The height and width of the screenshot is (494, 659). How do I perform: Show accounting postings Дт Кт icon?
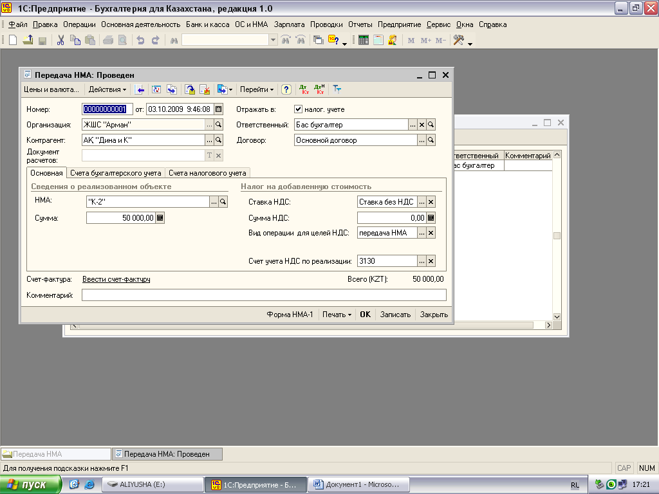(x=304, y=89)
